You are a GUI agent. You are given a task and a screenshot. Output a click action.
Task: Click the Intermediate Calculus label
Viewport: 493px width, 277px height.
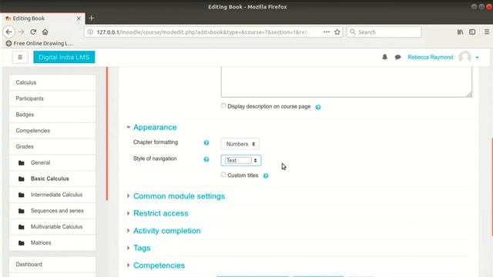click(x=56, y=195)
